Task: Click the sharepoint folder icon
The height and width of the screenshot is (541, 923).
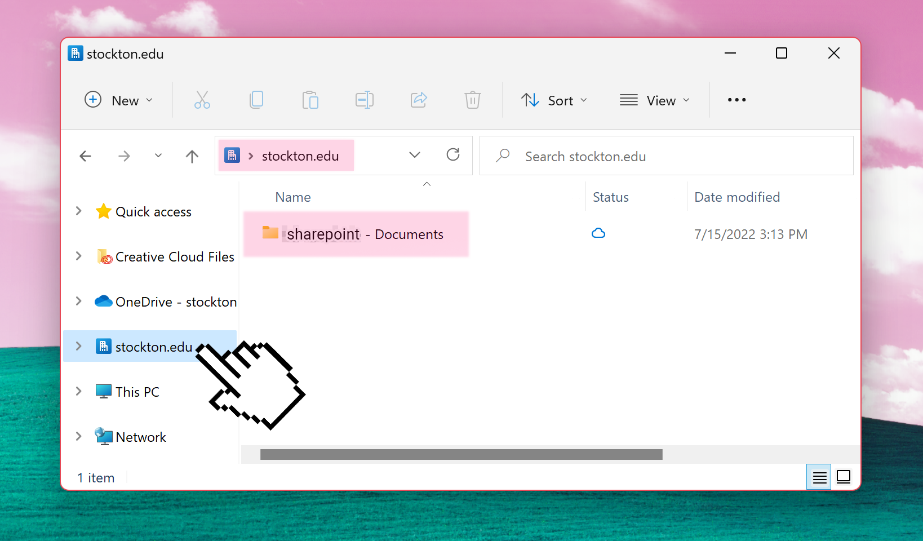Action: point(270,232)
